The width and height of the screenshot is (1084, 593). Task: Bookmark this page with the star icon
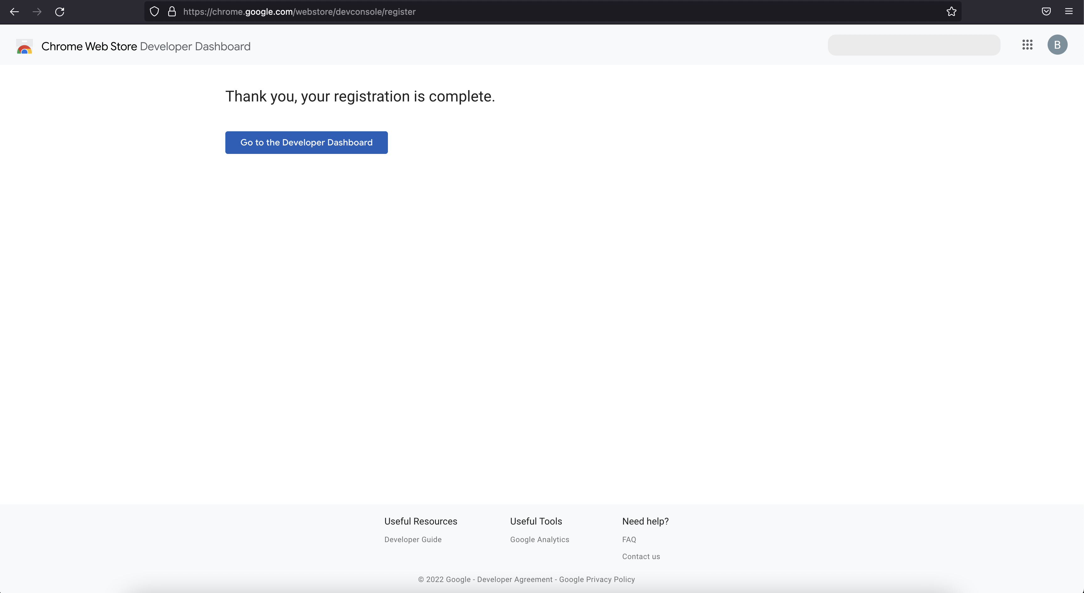(x=952, y=11)
